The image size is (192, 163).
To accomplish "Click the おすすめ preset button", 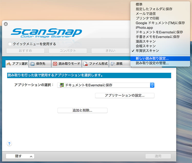I will (x=25, y=51).
